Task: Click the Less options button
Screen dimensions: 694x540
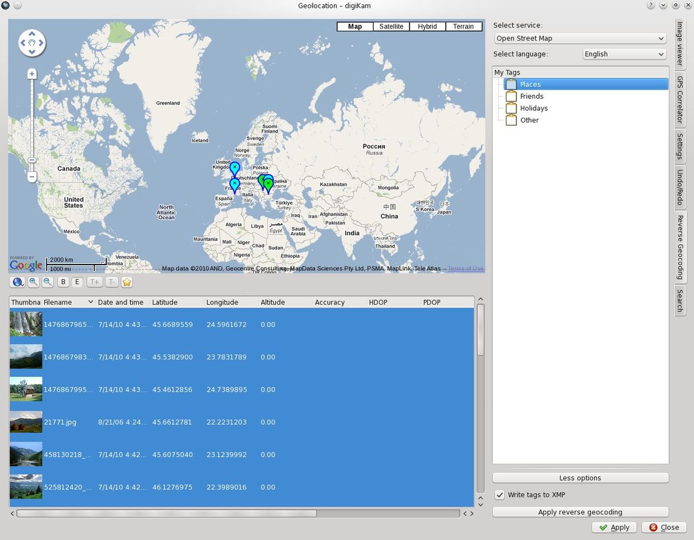Action: pos(580,478)
